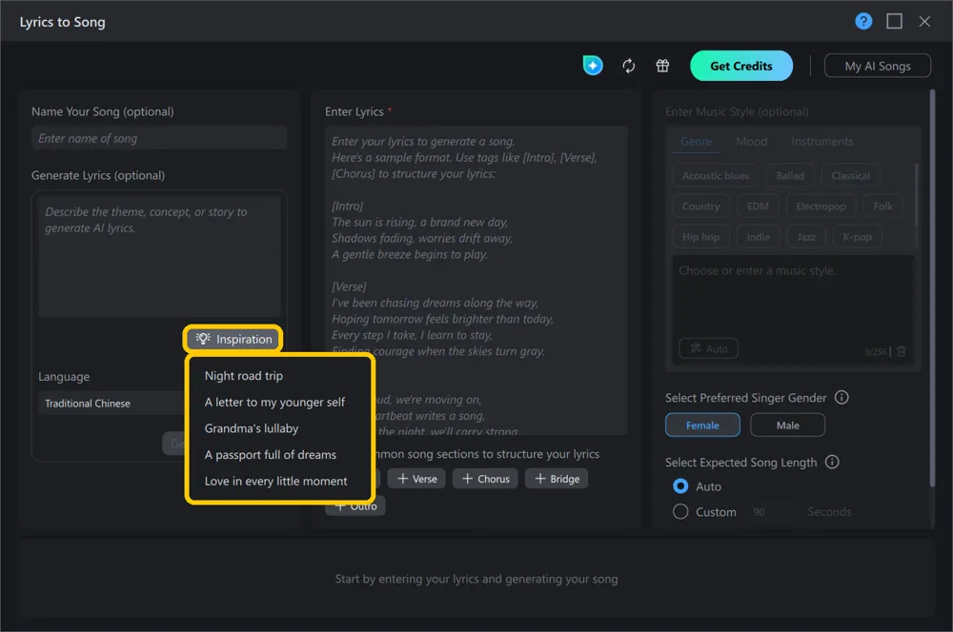
Task: Choose Female singer gender
Action: tap(702, 425)
